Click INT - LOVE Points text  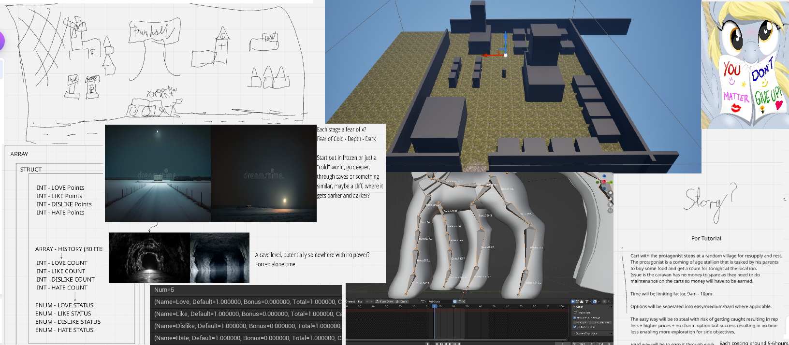(60, 187)
